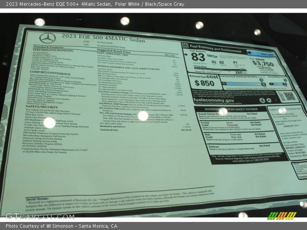Click 'New Vehicle 4-Year/50,000 Mile Warranty' line
Image resolution: width=307 pixels, height=230 pixels.
[x=48, y=110]
